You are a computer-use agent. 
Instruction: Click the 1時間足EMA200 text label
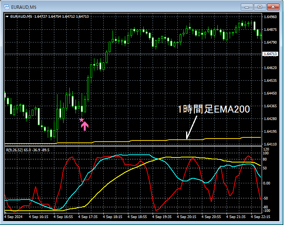[x=214, y=109]
